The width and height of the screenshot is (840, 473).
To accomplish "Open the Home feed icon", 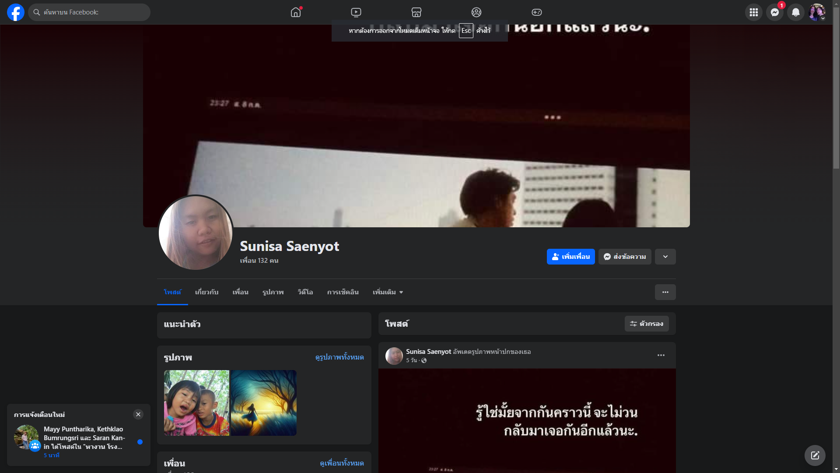I will [x=296, y=12].
